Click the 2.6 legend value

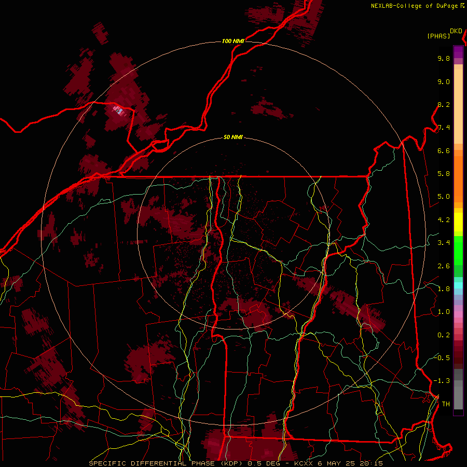pos(444,266)
